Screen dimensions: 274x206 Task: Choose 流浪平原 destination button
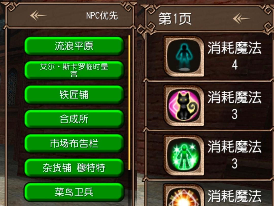[x=74, y=46]
